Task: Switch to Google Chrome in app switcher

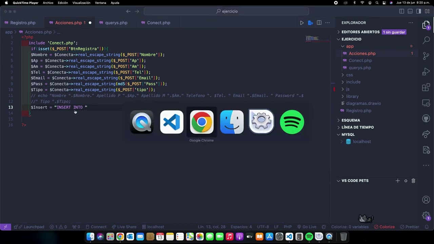Action: click(201, 122)
